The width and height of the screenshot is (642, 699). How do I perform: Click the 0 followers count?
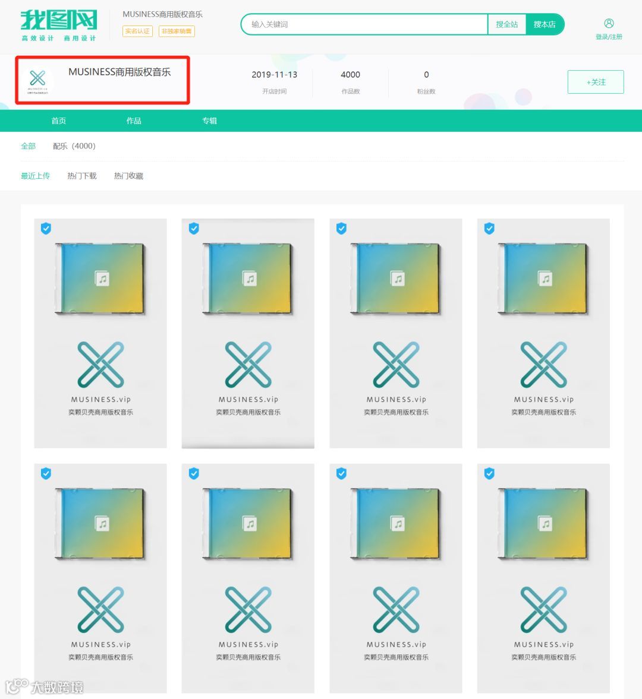(426, 74)
